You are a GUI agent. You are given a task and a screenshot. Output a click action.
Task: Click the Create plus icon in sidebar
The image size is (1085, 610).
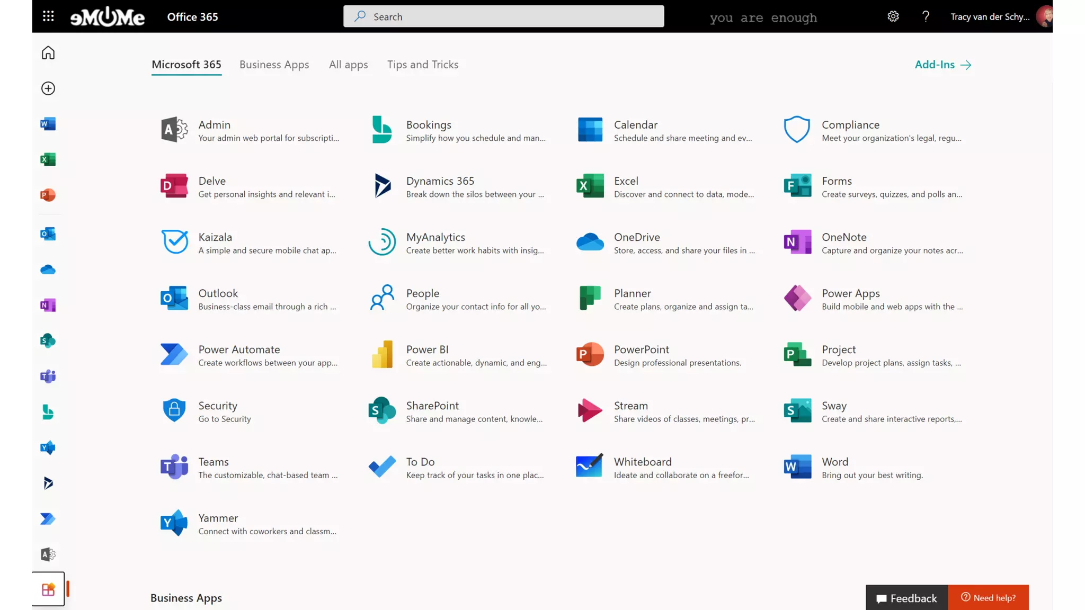[48, 88]
